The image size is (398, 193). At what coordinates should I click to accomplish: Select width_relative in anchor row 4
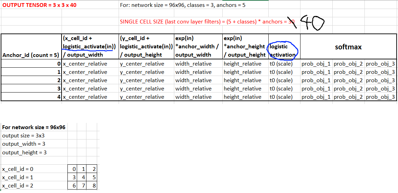point(198,97)
